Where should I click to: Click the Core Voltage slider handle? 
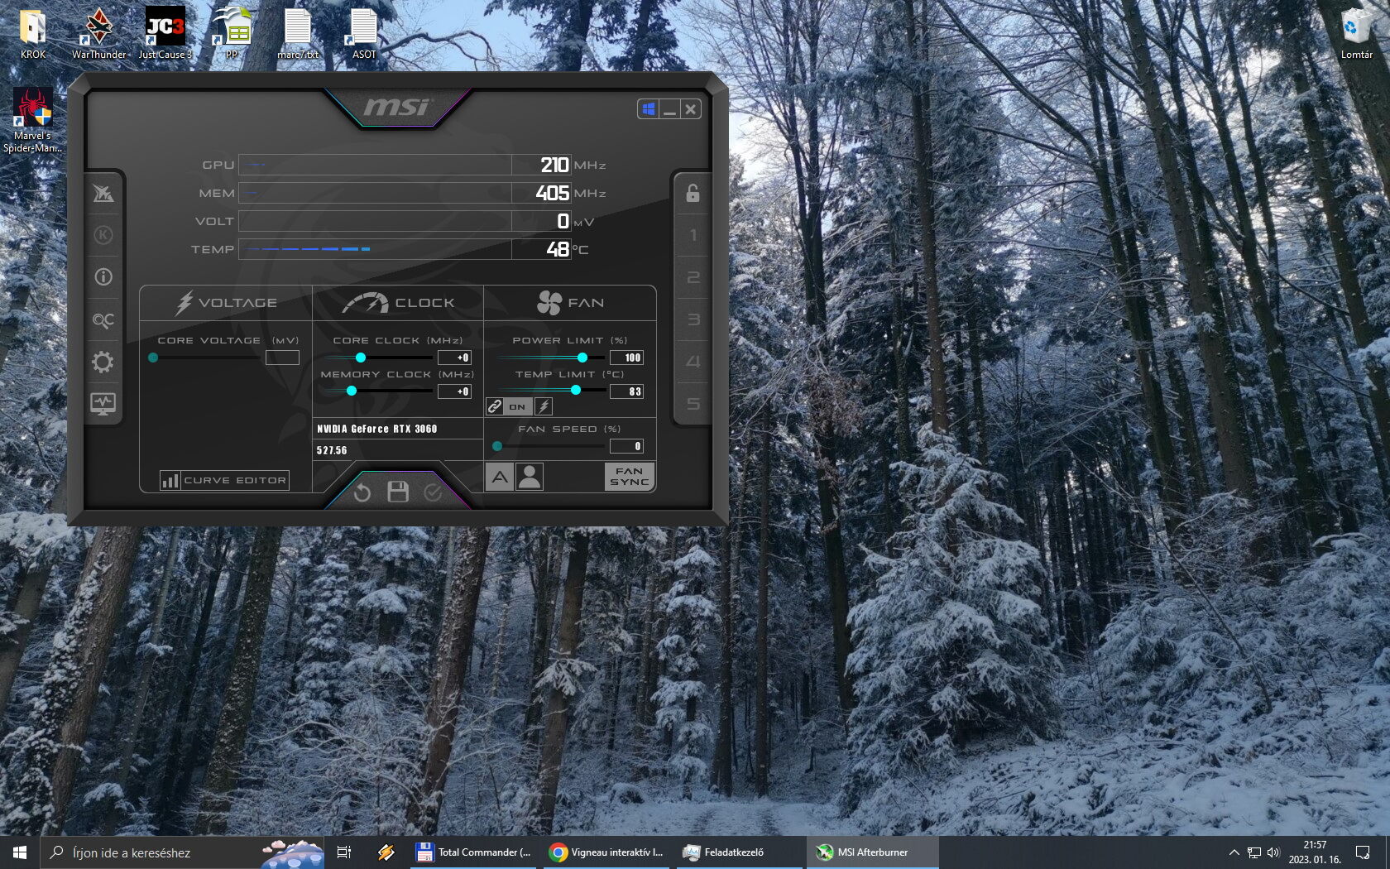point(153,358)
